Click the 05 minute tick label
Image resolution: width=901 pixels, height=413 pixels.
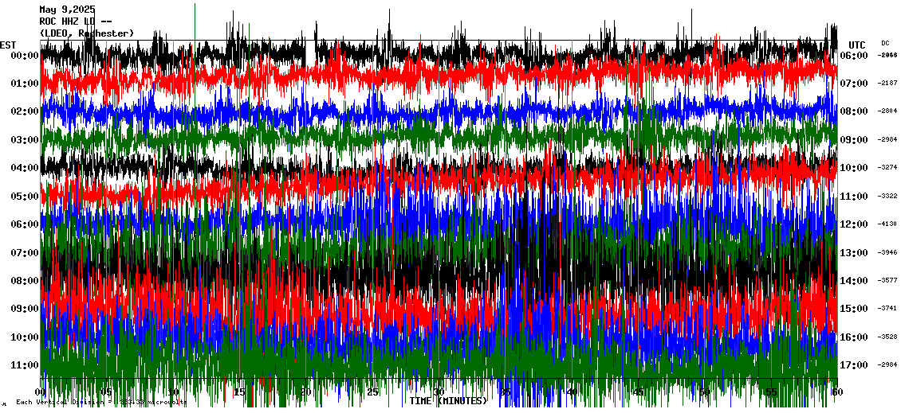point(107,393)
